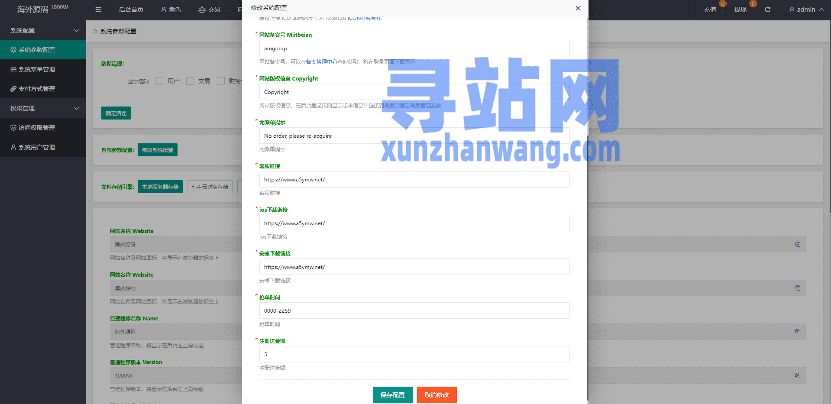
Task: Click 提现 in the top bar
Action: [740, 10]
